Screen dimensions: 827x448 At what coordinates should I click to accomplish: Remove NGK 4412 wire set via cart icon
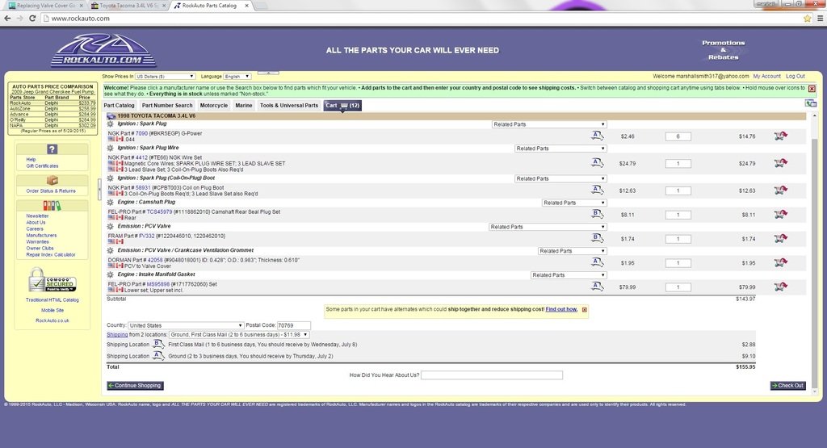pyautogui.click(x=781, y=163)
